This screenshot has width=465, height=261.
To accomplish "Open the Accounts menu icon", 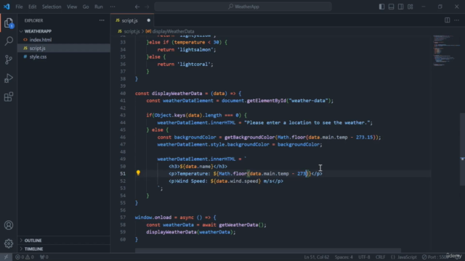I will [9, 225].
